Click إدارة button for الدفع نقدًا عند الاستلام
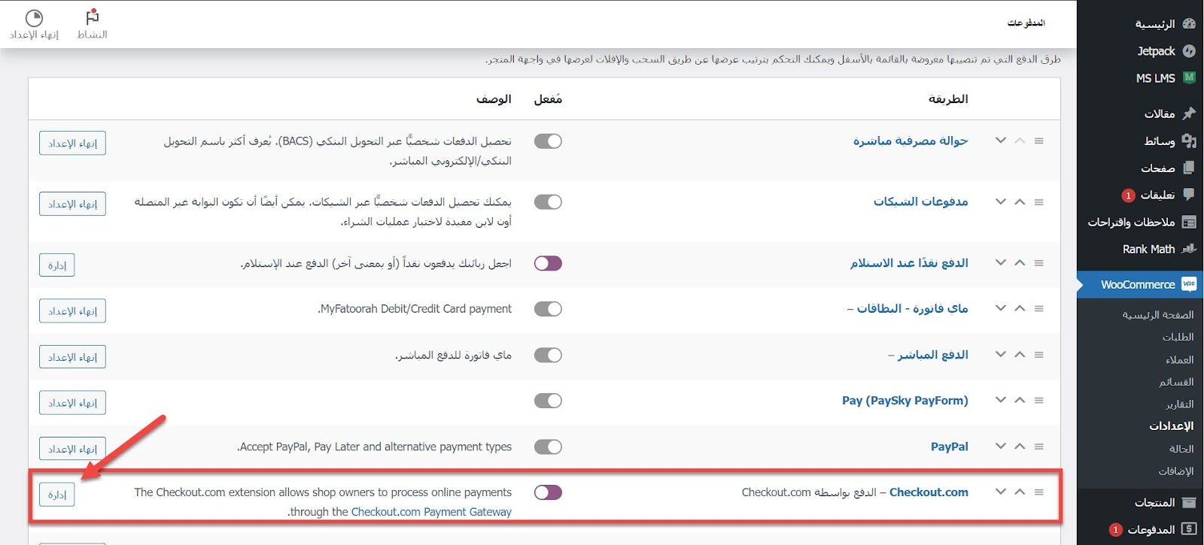 coord(57,265)
